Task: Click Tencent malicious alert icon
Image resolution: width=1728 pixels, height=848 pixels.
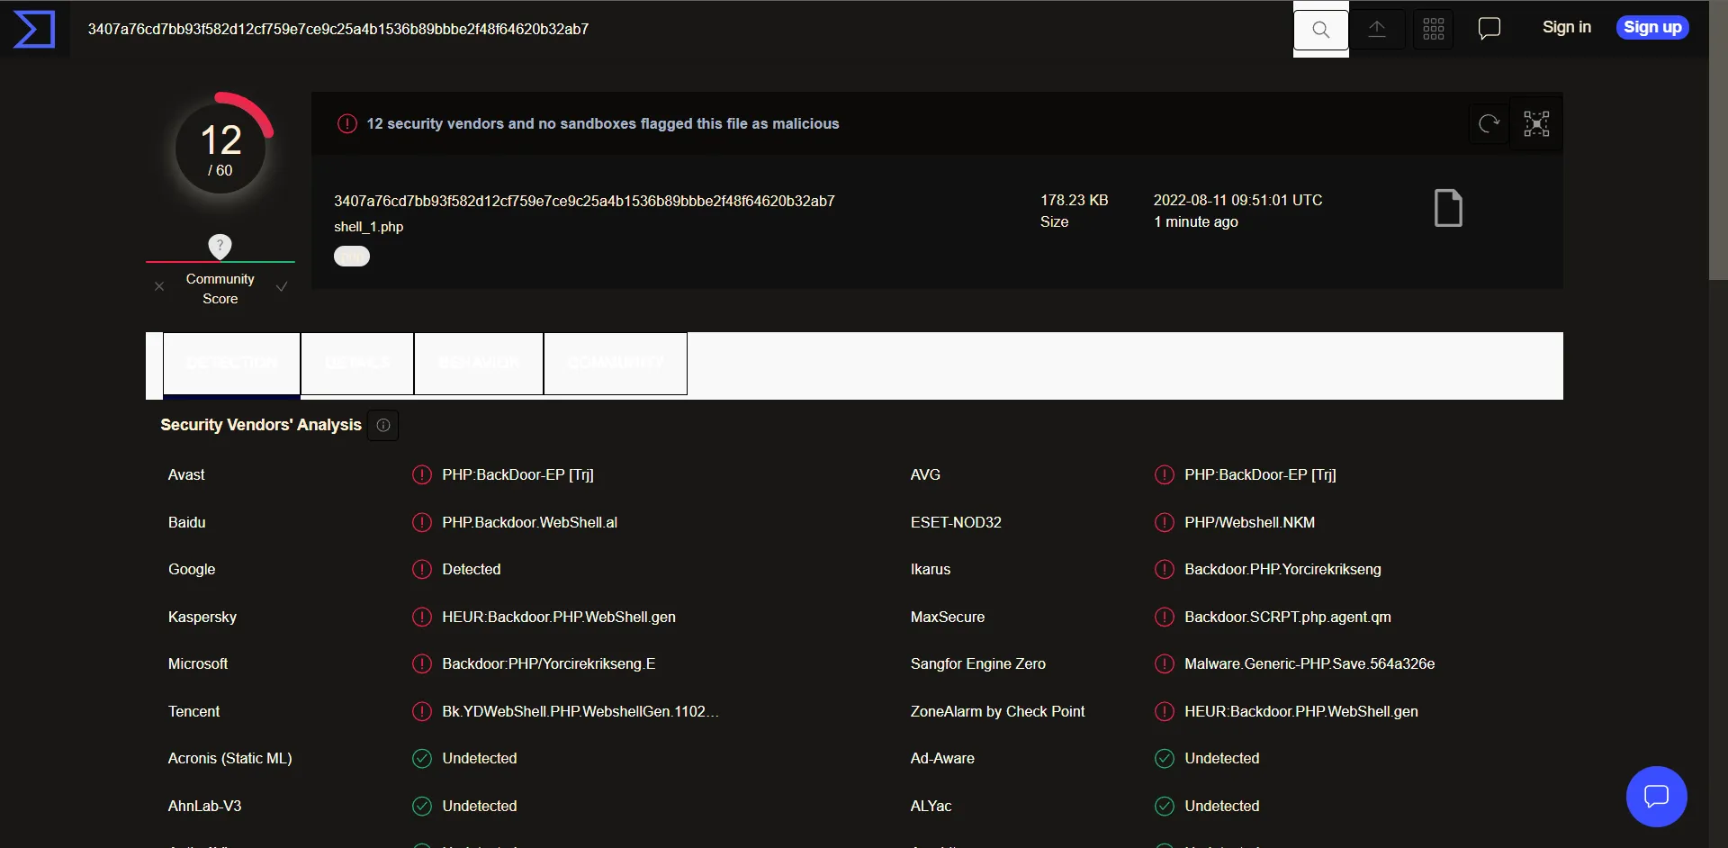Action: click(x=422, y=711)
